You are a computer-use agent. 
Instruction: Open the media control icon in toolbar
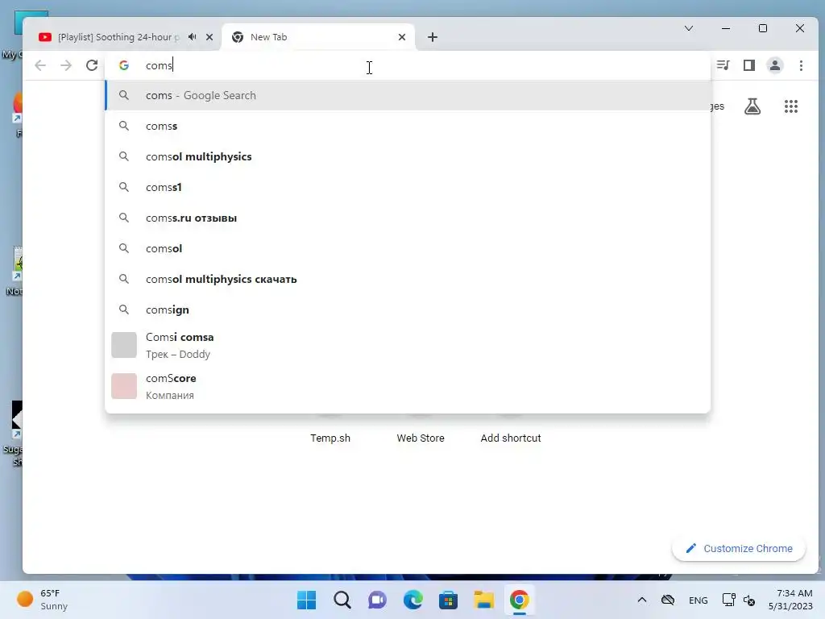[723, 65]
